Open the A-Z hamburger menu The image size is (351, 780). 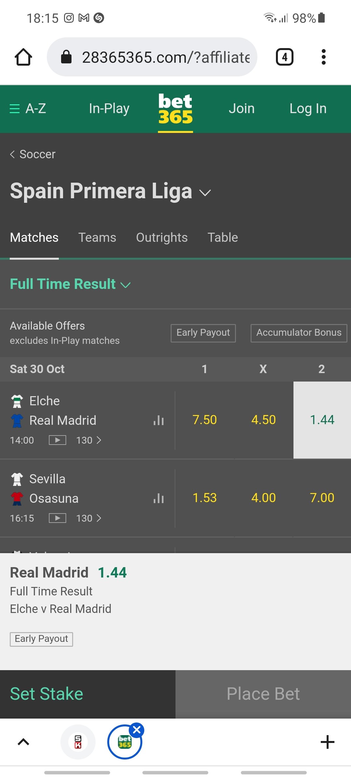(28, 109)
